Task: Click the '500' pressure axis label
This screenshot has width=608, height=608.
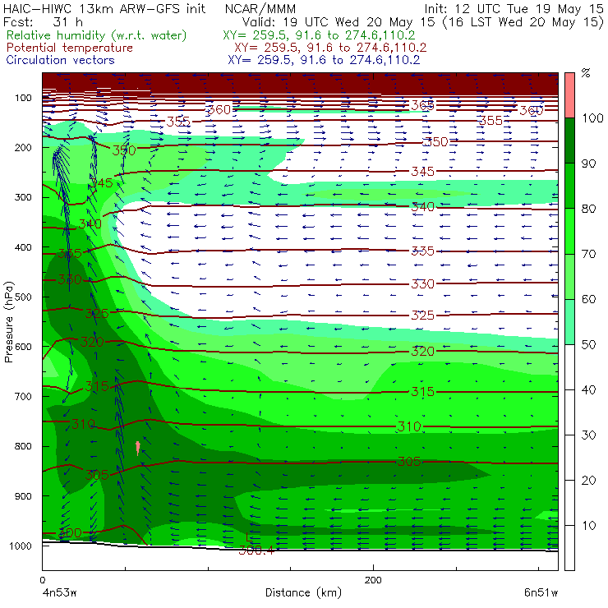Action: [23, 297]
